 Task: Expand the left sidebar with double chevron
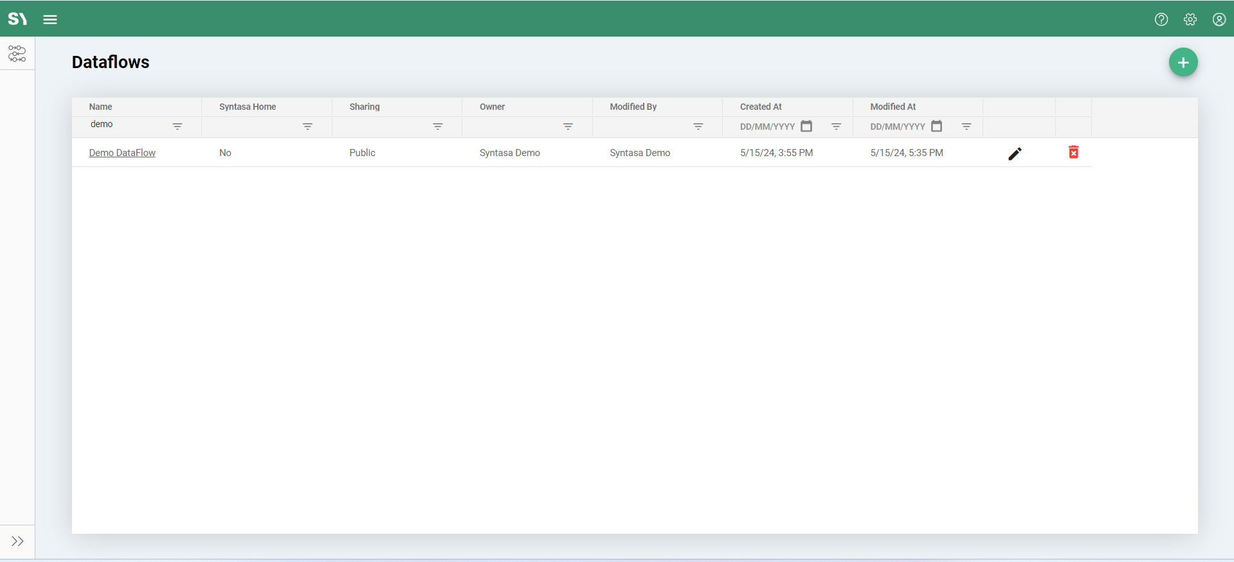17,541
